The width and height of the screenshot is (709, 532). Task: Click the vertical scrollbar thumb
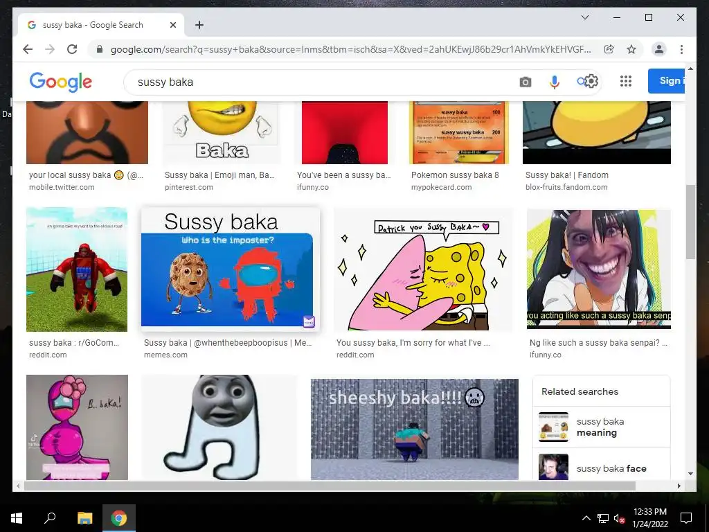690,222
